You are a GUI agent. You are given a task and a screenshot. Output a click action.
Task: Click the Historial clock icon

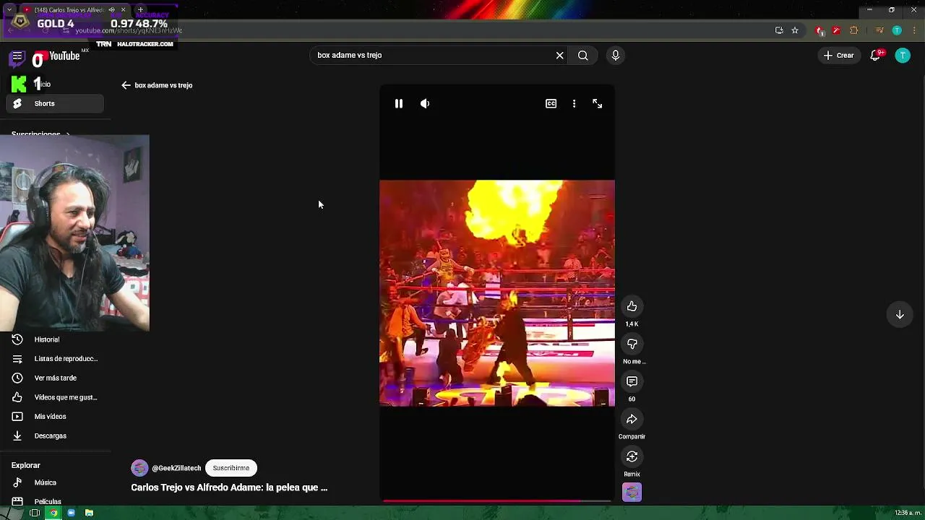click(x=17, y=339)
